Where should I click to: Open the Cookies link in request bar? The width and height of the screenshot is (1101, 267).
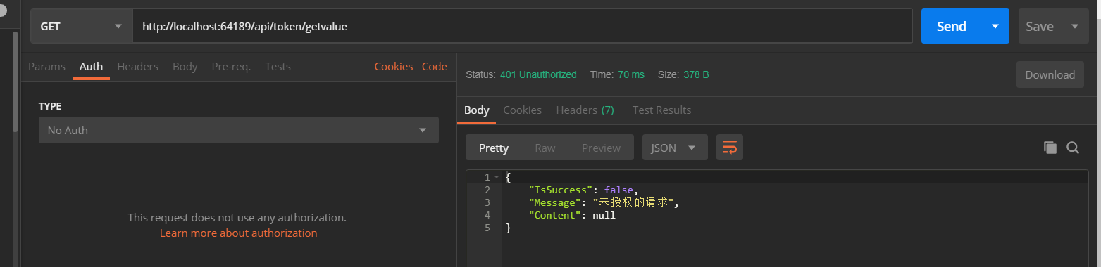[393, 66]
